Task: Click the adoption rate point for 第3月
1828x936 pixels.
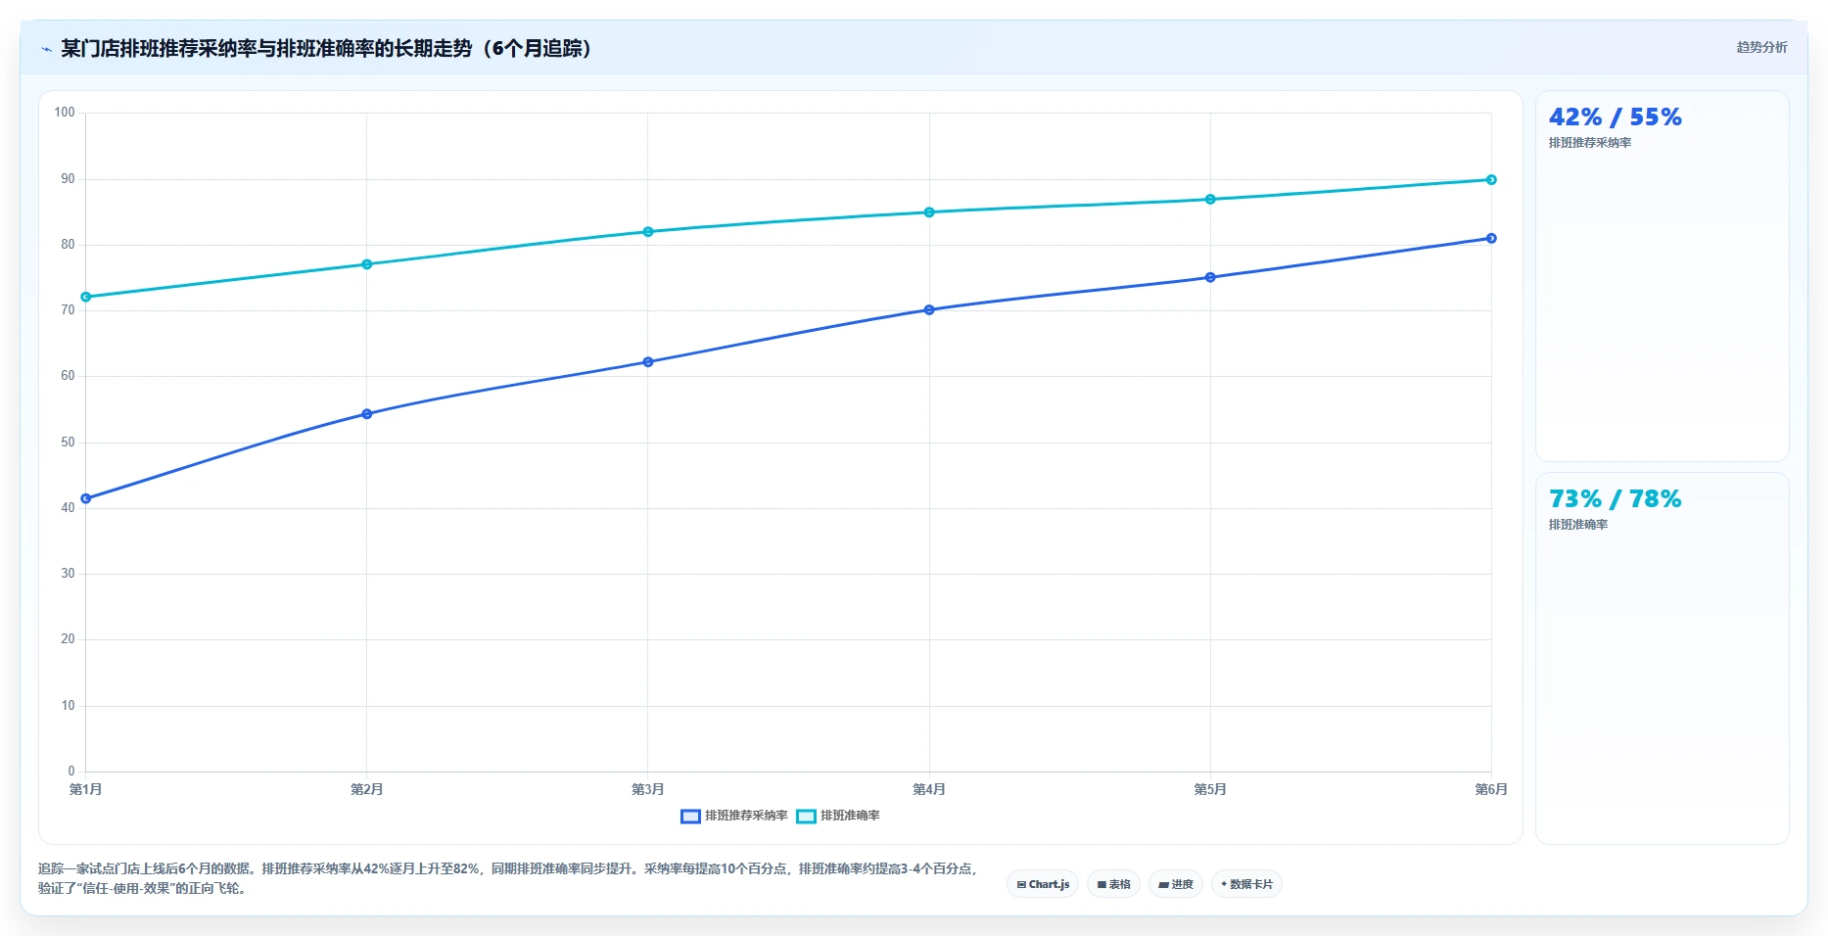Action: click(x=648, y=362)
